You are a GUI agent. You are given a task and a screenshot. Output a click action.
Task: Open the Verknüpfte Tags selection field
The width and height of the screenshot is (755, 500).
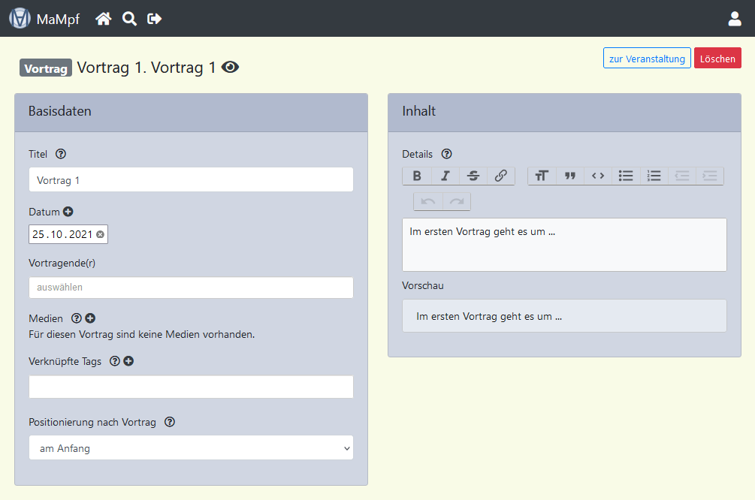coord(191,387)
